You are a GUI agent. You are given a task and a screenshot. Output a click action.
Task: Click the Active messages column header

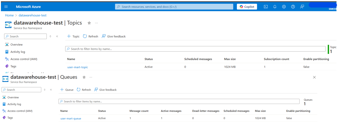point(171,111)
